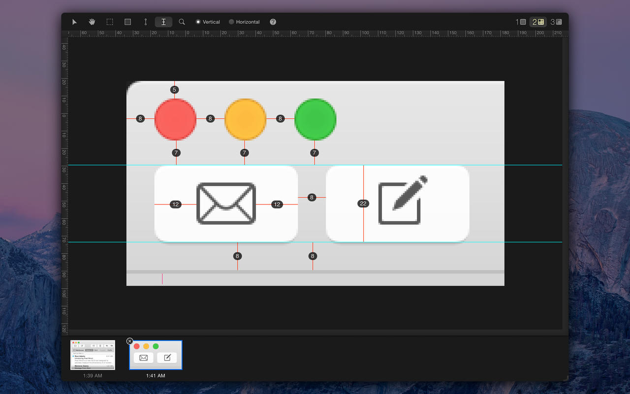Switch to view mode 2

tap(538, 22)
